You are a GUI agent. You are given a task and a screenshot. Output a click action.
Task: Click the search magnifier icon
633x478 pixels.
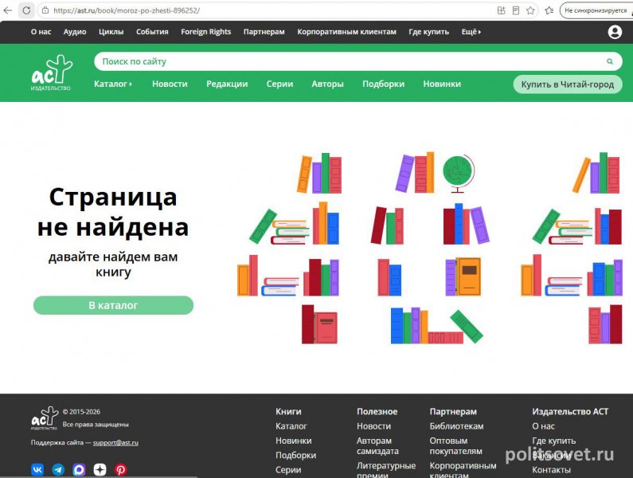610,61
